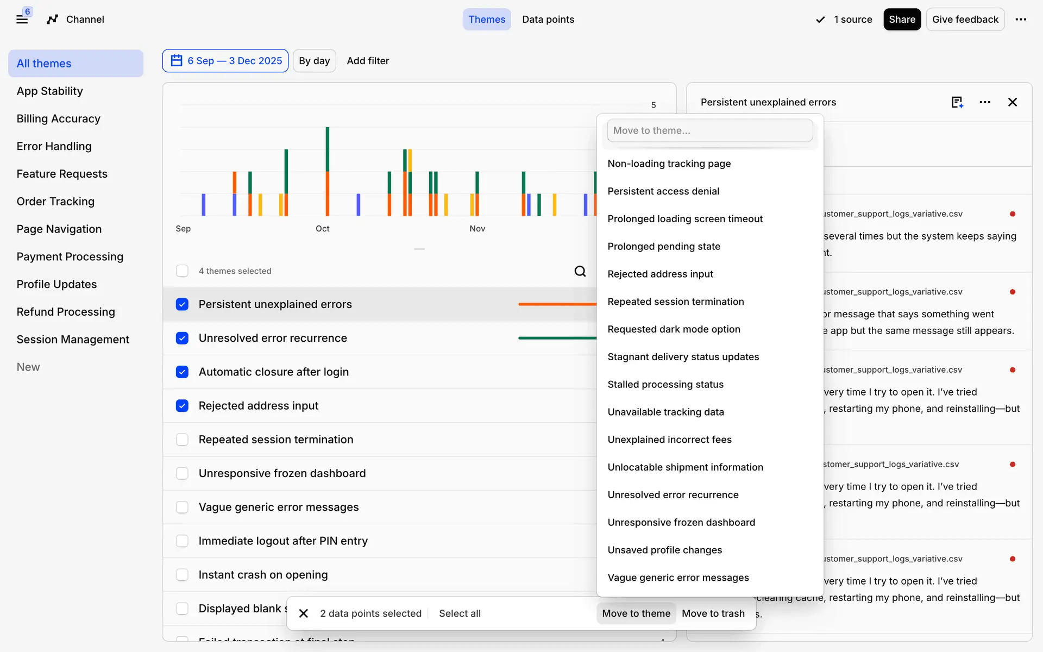Open the hamburger menu with notification badge
Viewport: 1043px width, 652px height.
pos(22,20)
